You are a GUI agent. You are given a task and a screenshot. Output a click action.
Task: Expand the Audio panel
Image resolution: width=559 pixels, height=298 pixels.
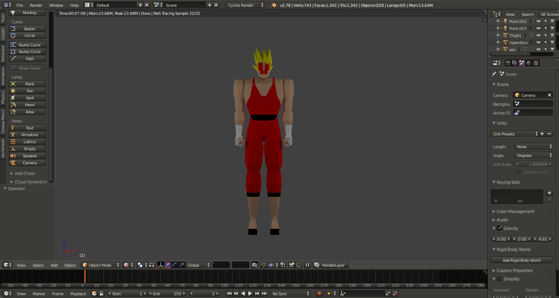coord(500,220)
